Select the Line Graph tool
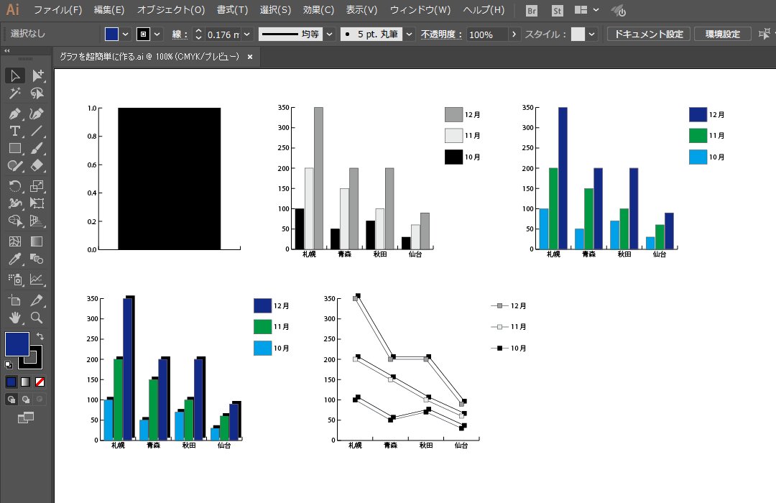 point(37,280)
